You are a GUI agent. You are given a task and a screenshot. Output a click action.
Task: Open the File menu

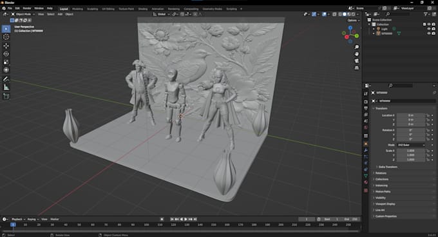click(x=10, y=8)
